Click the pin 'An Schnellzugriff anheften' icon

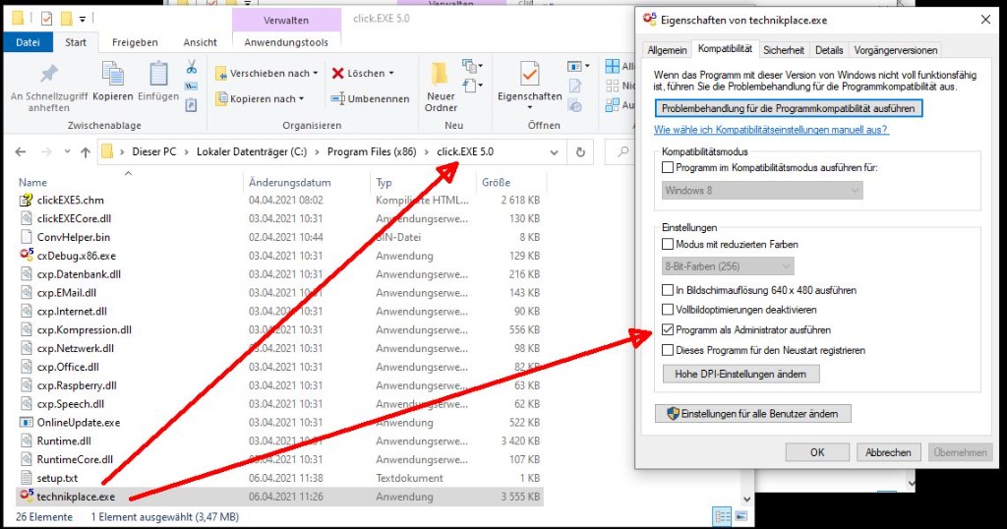click(x=49, y=73)
